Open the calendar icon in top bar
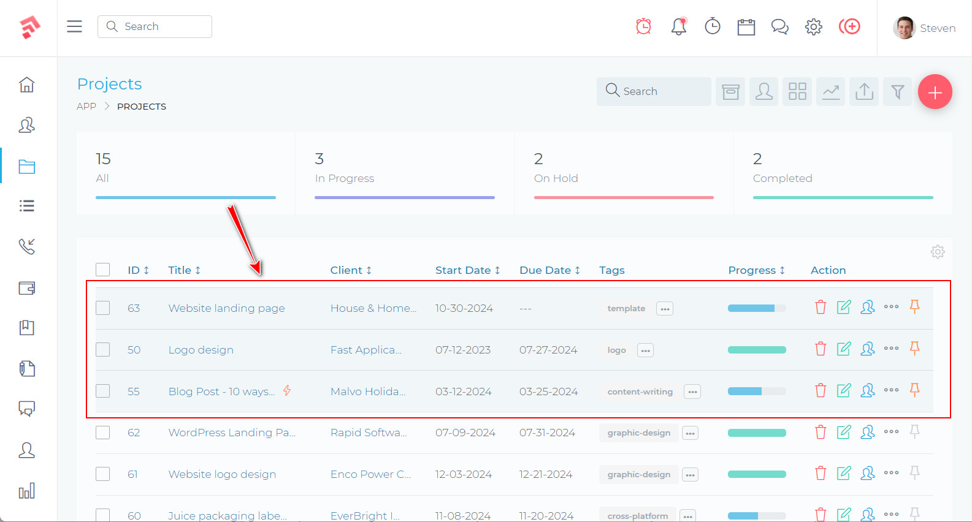 tap(746, 27)
